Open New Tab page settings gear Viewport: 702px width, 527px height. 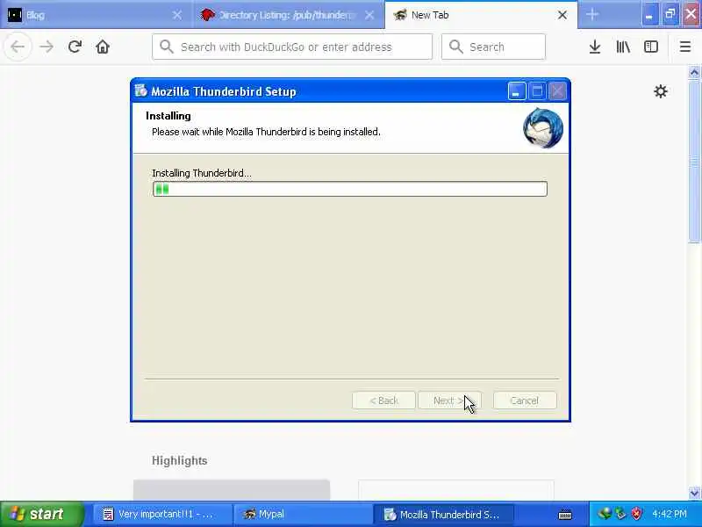click(x=661, y=91)
